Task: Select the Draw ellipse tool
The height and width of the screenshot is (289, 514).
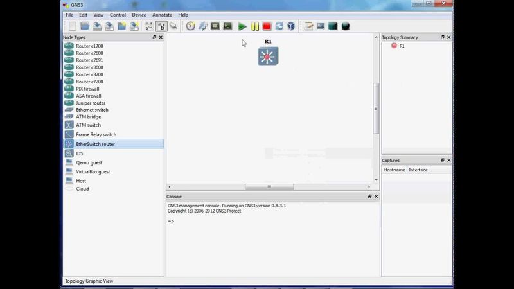Action: coord(346,26)
